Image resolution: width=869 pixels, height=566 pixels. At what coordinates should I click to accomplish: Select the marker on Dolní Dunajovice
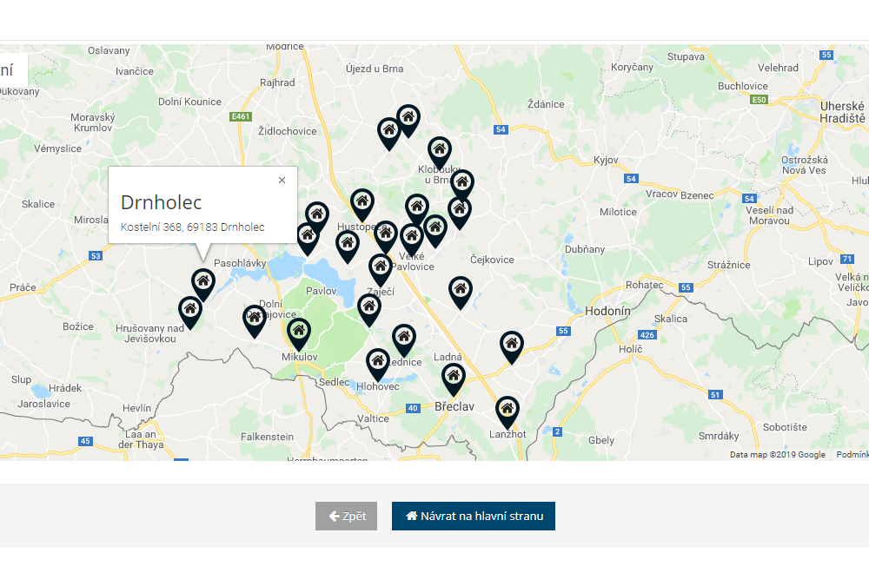(x=254, y=318)
